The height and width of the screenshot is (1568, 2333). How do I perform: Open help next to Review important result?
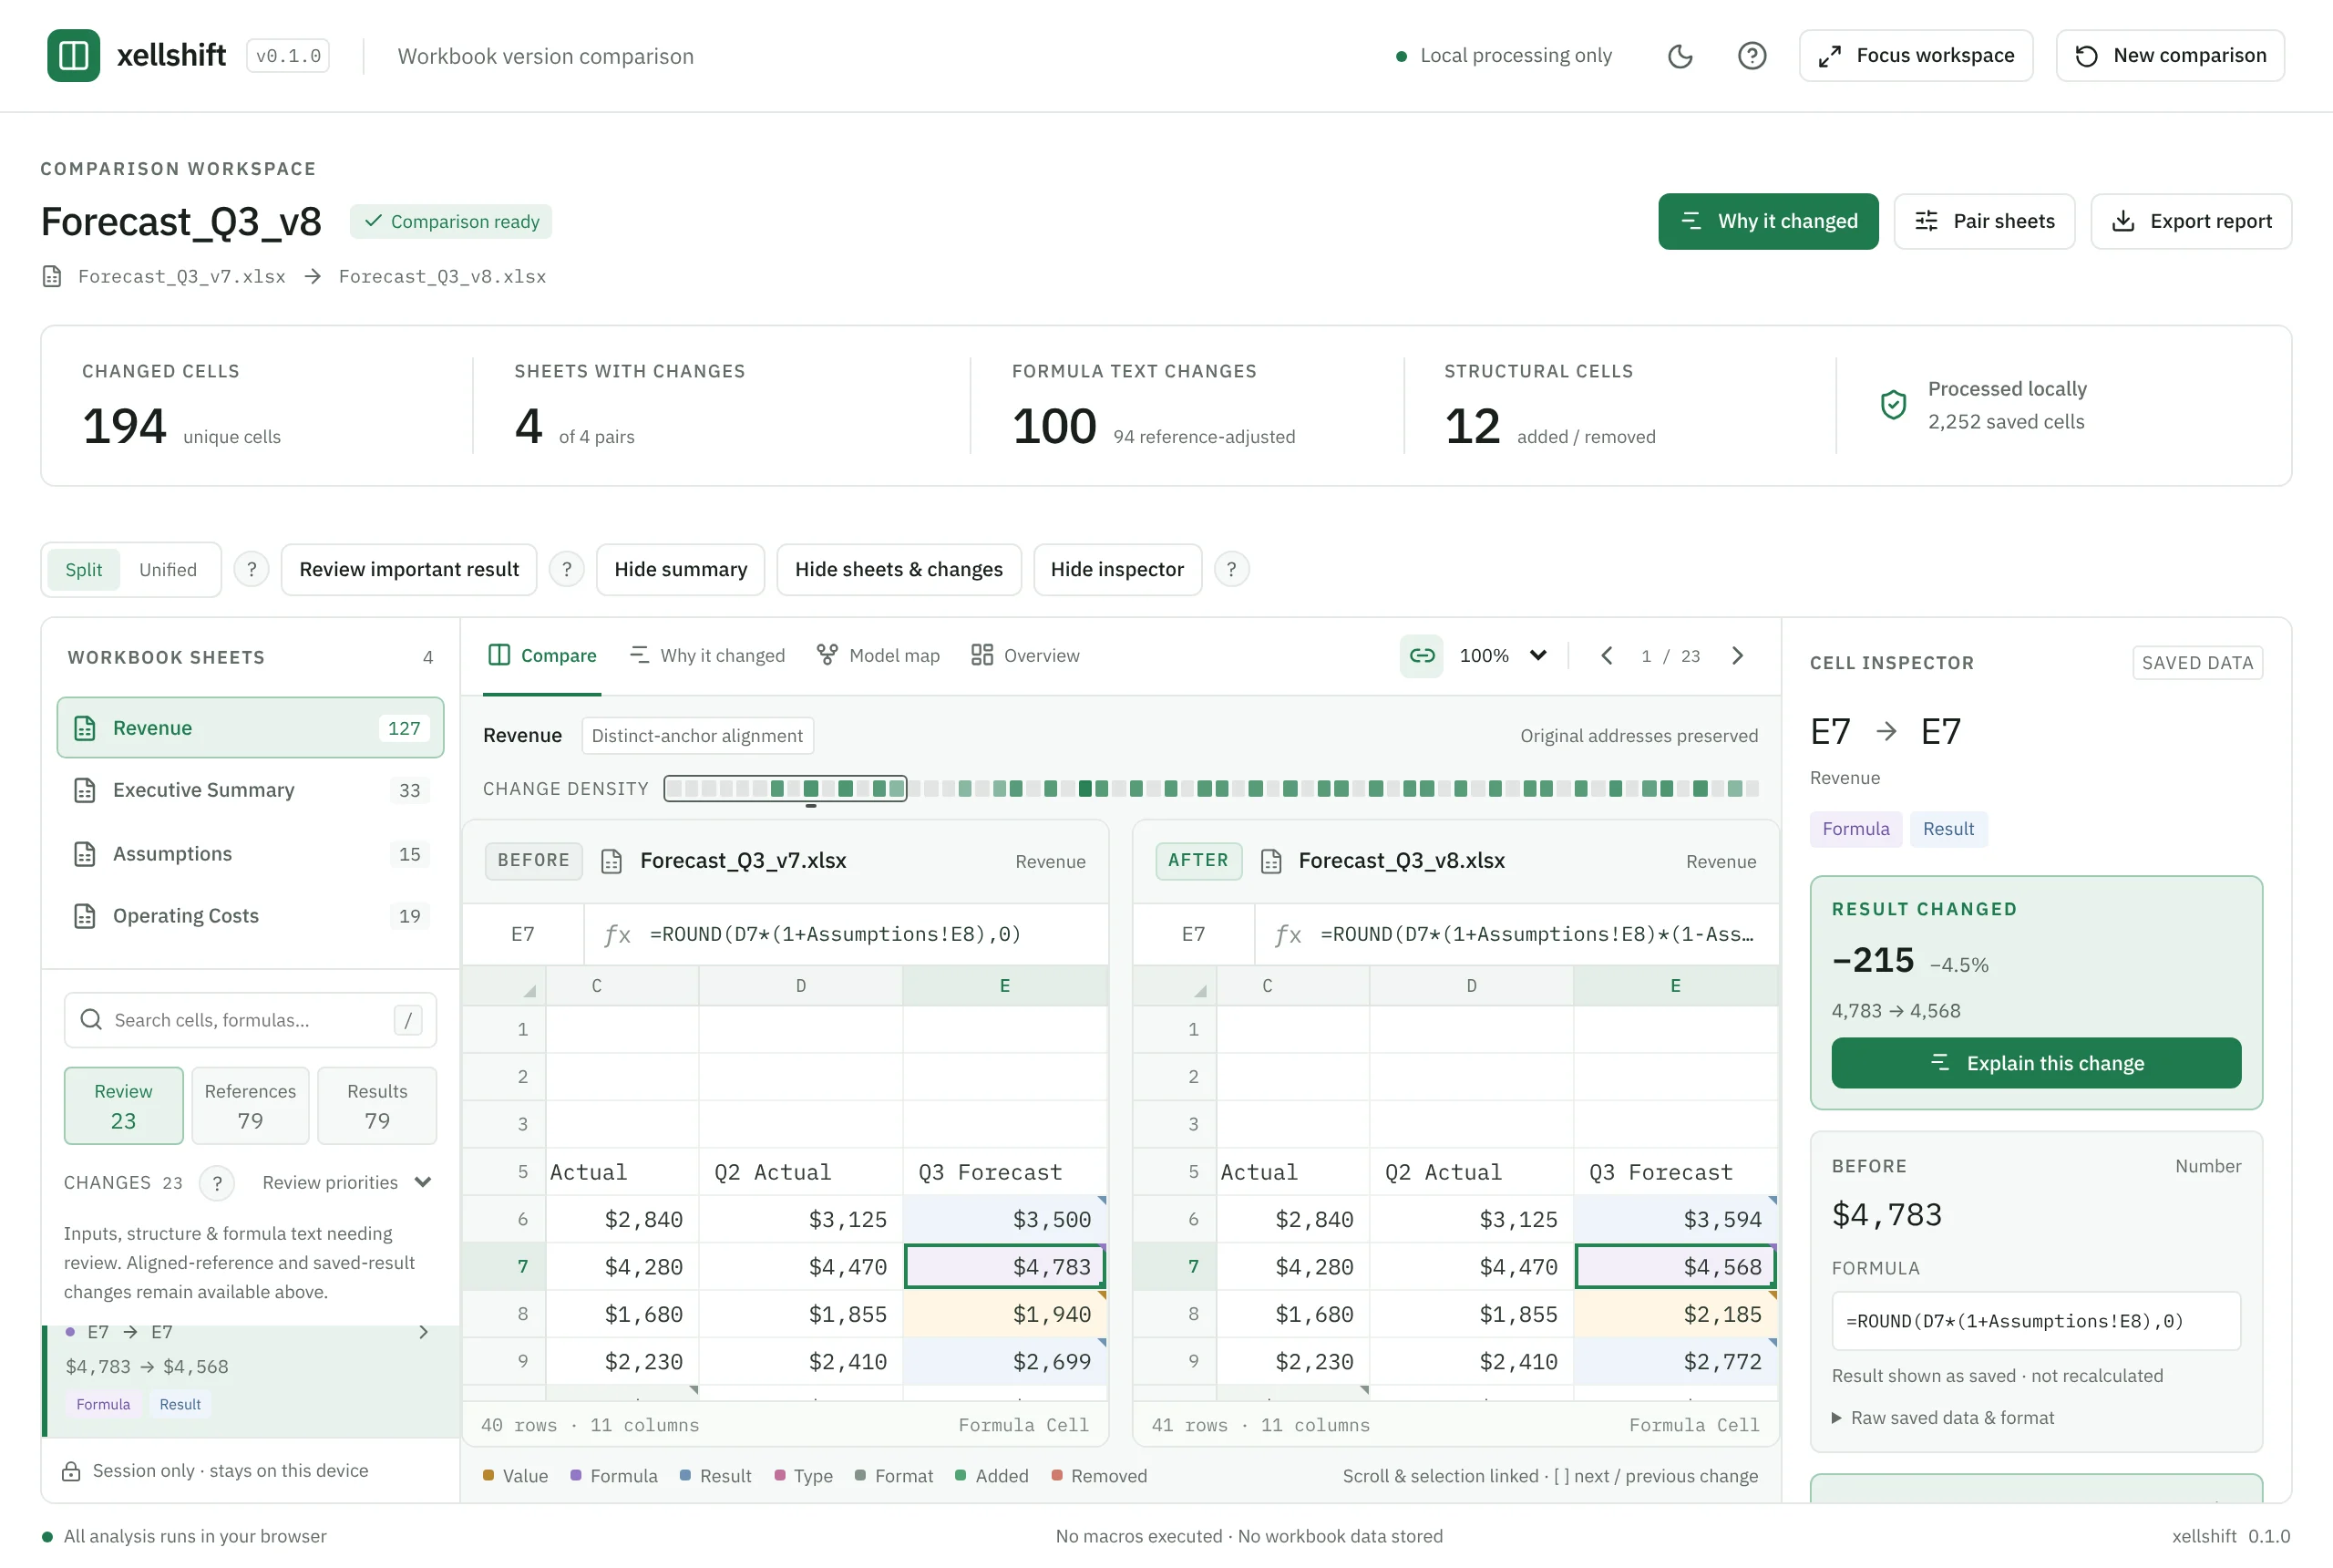point(567,570)
